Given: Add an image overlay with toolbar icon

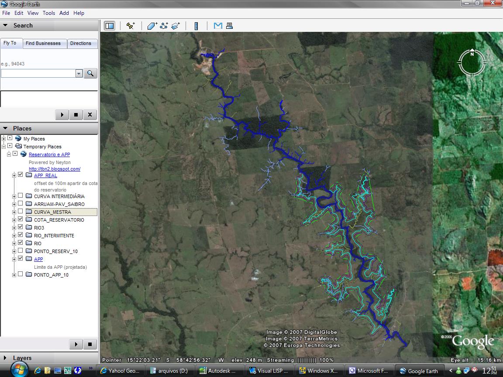Looking at the screenshot, I should (176, 26).
